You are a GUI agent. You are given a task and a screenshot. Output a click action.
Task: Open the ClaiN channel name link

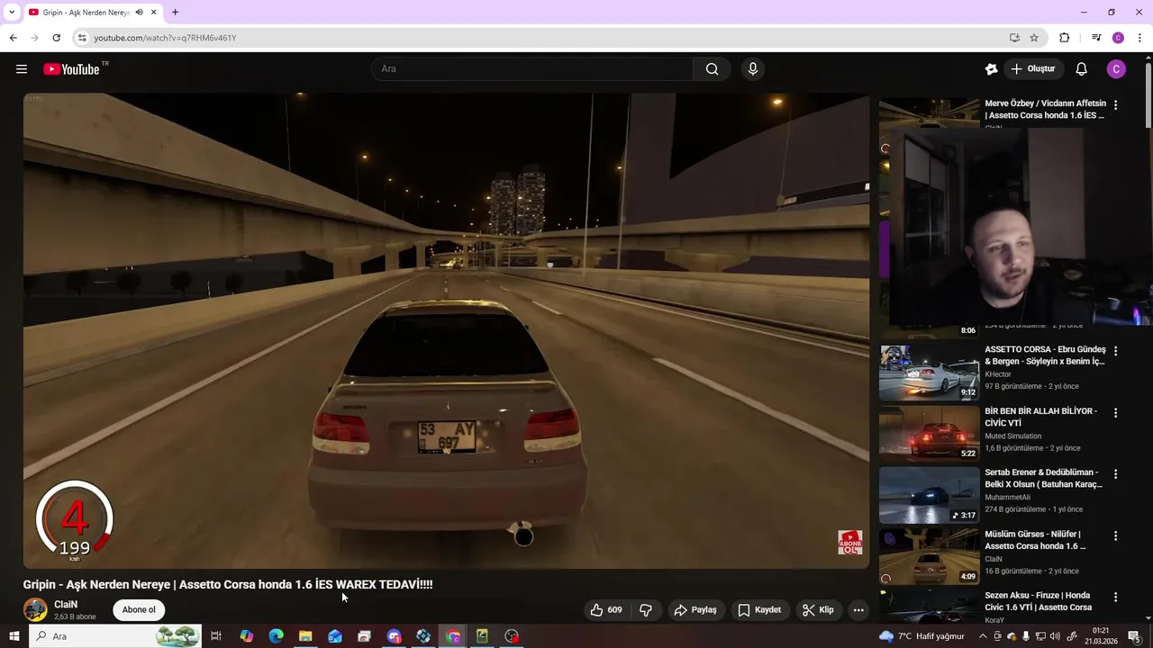pyautogui.click(x=66, y=605)
